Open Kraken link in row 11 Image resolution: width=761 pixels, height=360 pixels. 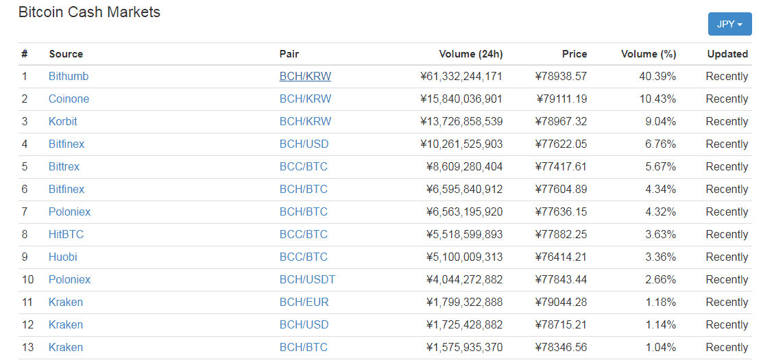pos(66,303)
